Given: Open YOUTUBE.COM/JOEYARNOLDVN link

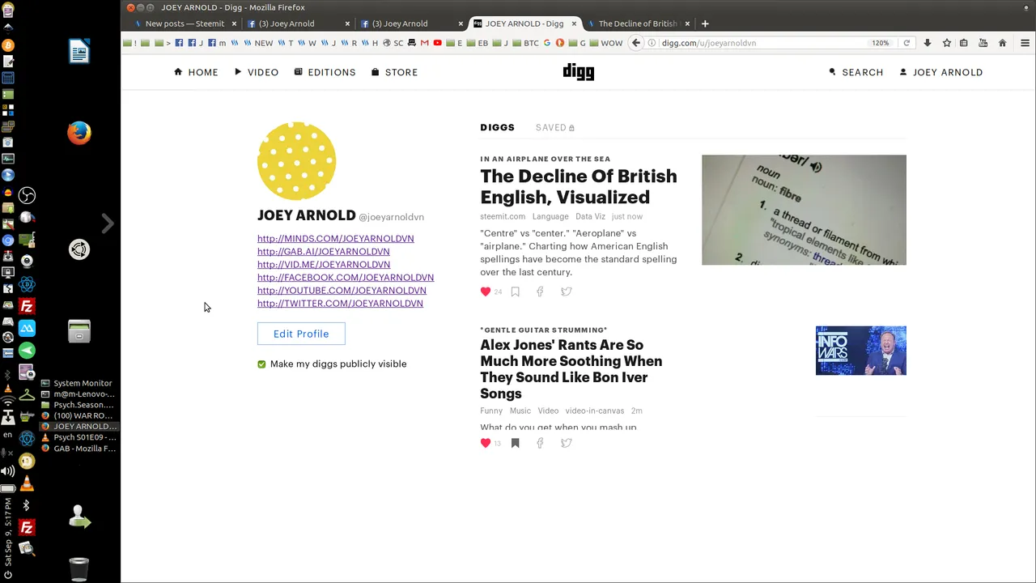Looking at the screenshot, I should click(342, 290).
